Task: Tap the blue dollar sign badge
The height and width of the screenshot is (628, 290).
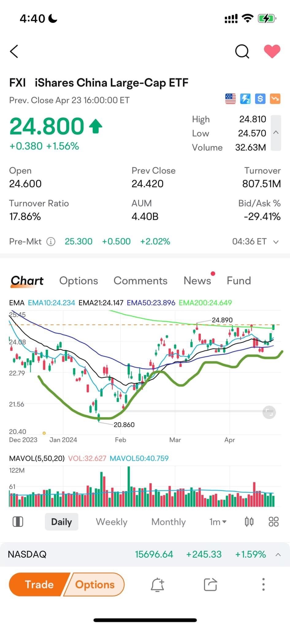Action: pos(260,99)
